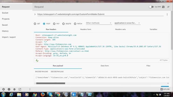Select DELETE method radio
Viewport: 173px width, 97px height.
pyautogui.click(x=64, y=24)
